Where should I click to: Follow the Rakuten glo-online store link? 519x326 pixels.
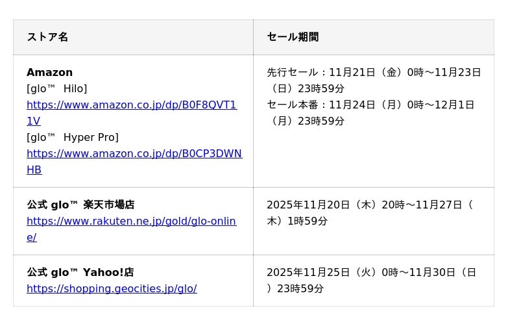(131, 221)
